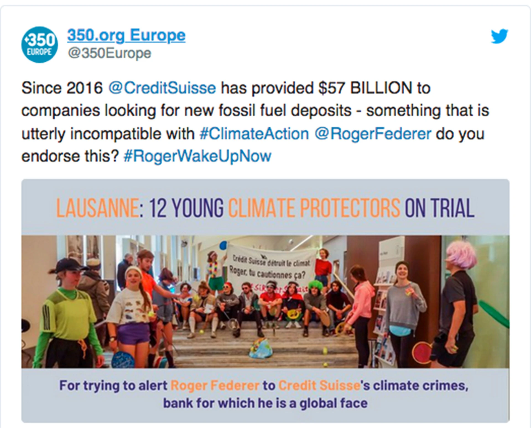This screenshot has width=531, height=428.
Task: Open the @RogerFederer mention
Action: [373, 134]
